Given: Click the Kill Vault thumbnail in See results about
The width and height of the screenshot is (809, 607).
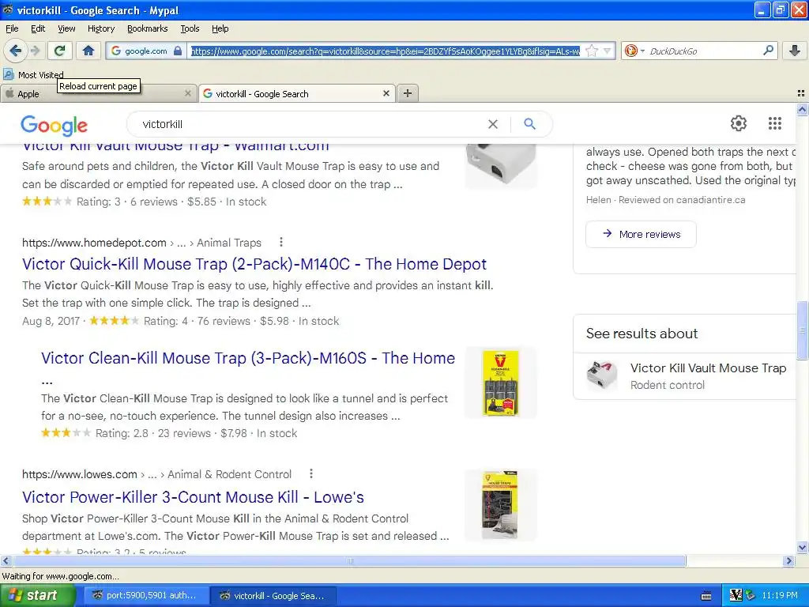Looking at the screenshot, I should click(x=601, y=375).
